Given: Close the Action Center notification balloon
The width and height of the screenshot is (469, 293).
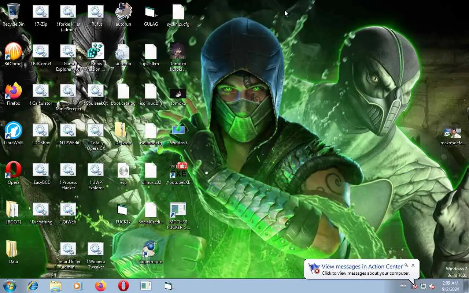Looking at the screenshot, I should tap(413, 265).
